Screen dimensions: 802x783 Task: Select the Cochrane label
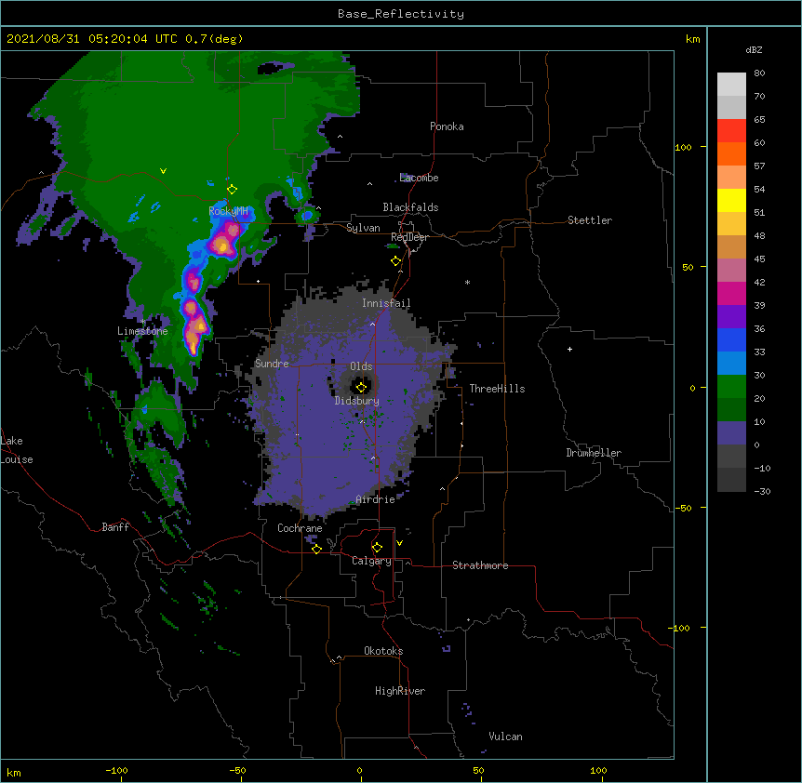pos(300,528)
